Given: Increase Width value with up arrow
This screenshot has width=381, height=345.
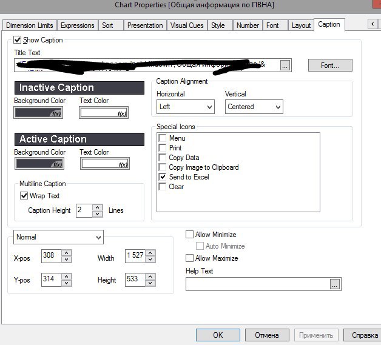Looking at the screenshot, I should (x=150, y=253).
